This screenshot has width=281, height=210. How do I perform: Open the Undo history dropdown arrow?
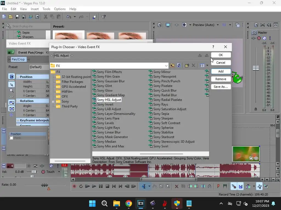point(75,17)
